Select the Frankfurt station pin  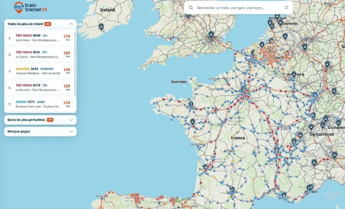tap(328, 64)
